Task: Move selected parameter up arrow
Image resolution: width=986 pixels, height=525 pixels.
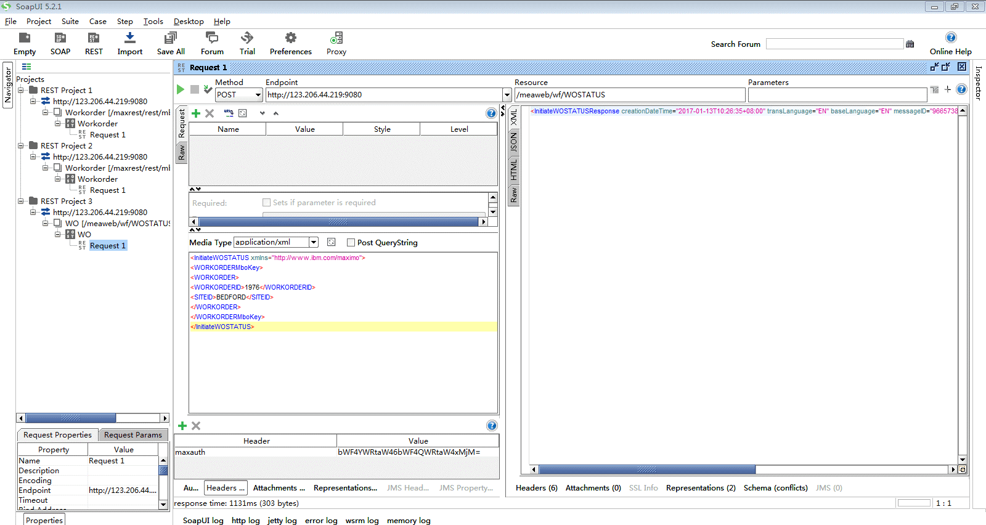Action: 276,113
